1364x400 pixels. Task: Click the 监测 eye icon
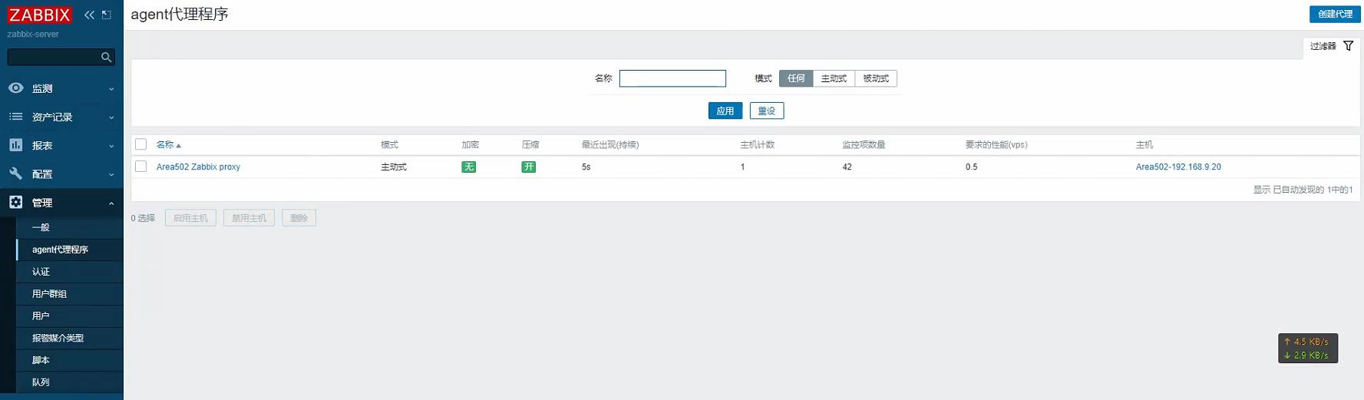pos(15,88)
